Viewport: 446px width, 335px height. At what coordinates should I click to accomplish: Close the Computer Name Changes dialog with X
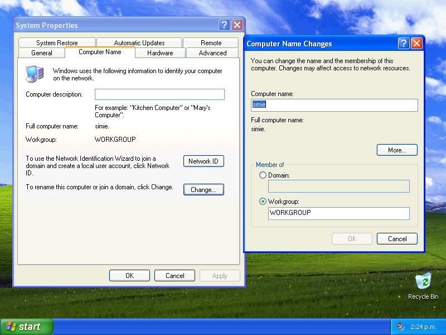416,44
